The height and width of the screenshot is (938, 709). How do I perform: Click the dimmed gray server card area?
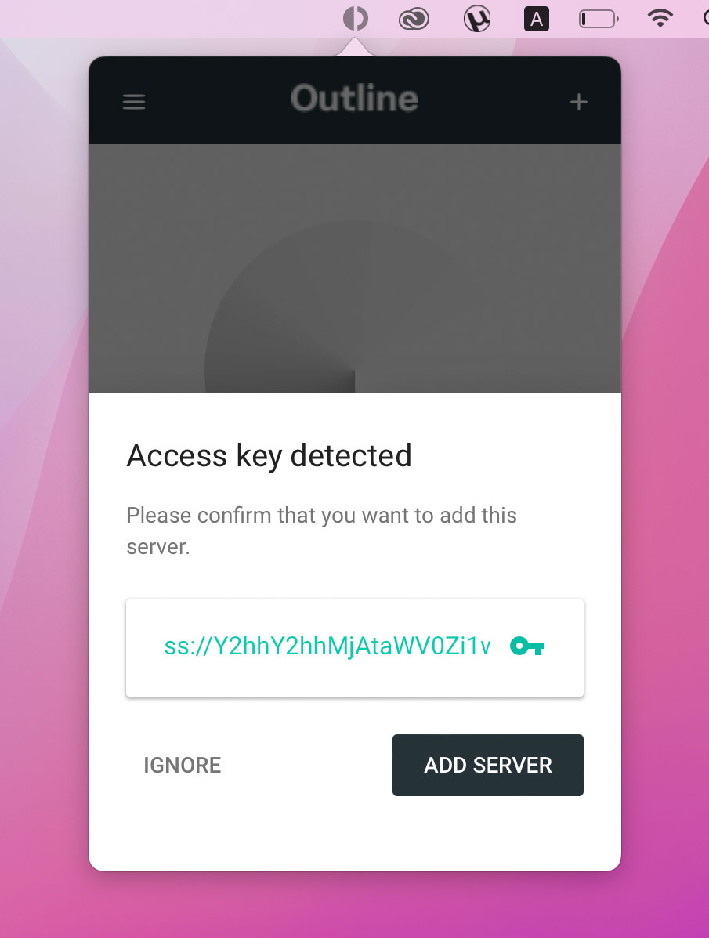tap(355, 268)
